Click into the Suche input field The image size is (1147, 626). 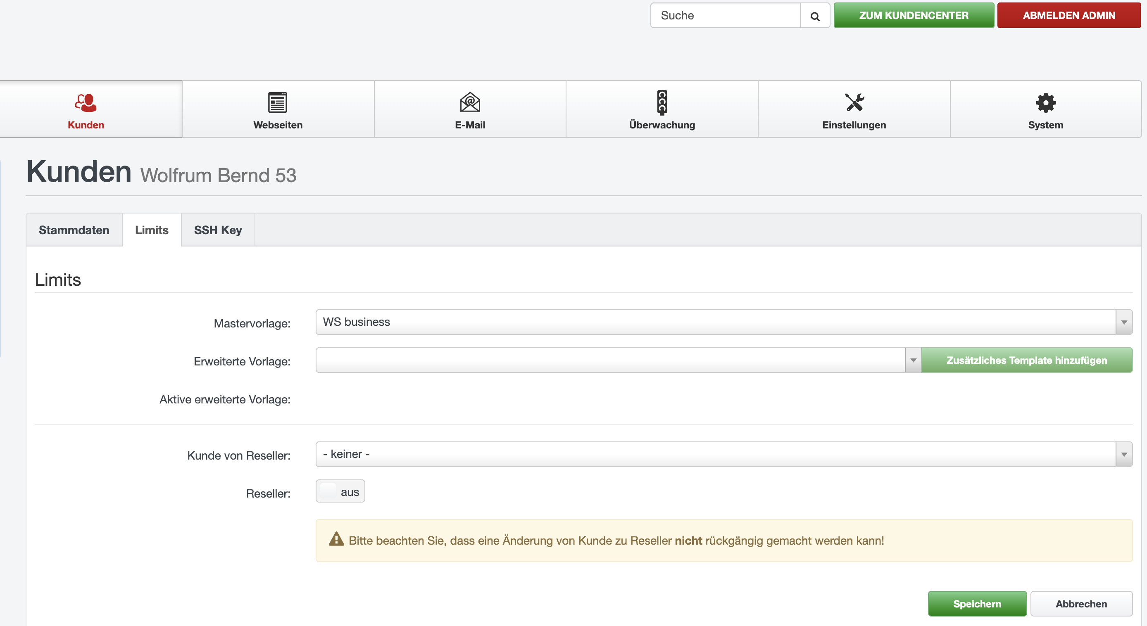(x=726, y=16)
